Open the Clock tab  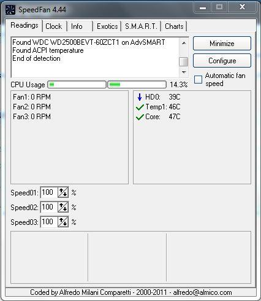[54, 26]
